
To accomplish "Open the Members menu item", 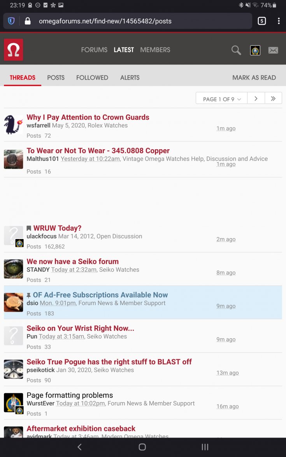I will [x=155, y=50].
